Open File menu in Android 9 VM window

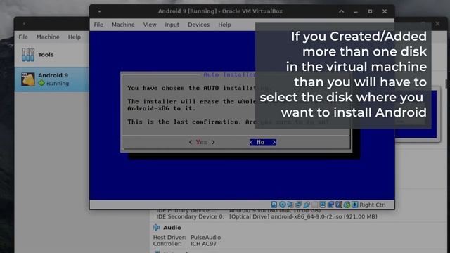98,25
